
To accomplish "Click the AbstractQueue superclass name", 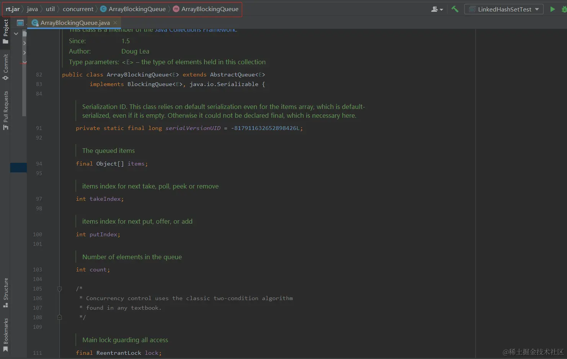I will point(232,75).
